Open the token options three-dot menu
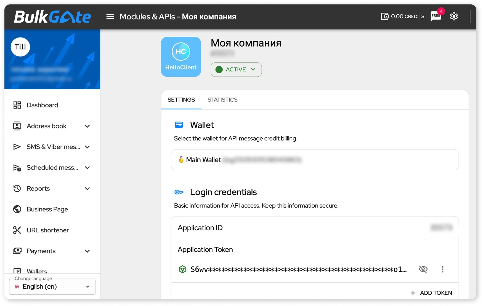The height and width of the screenshot is (306, 483). pyautogui.click(x=442, y=269)
